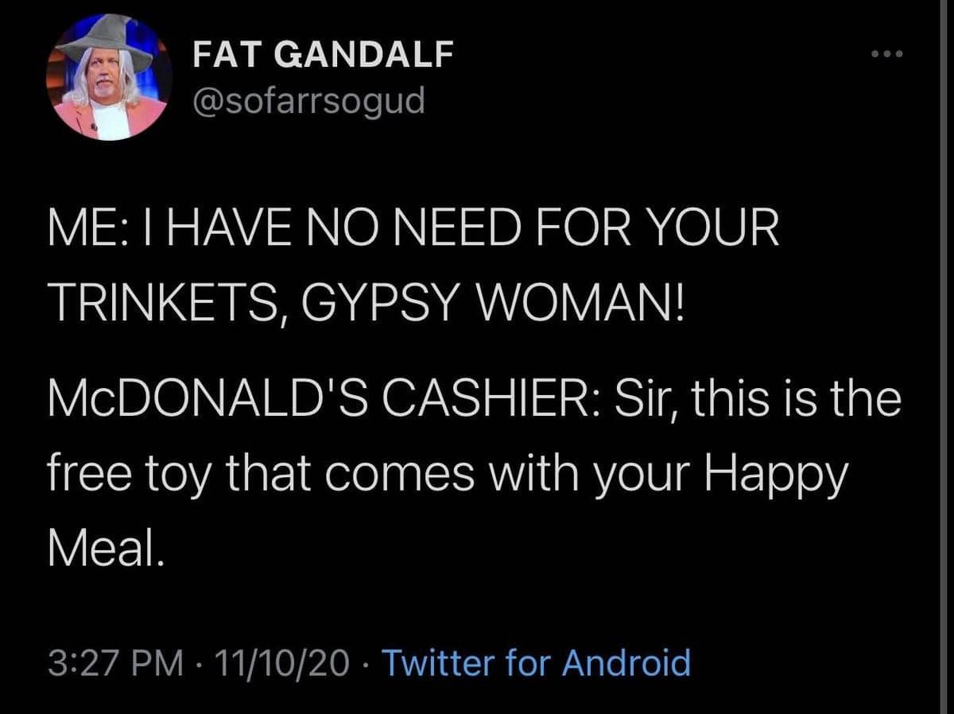Click the FAT GANDALF profile picture
The height and width of the screenshot is (714, 954).
point(110,80)
